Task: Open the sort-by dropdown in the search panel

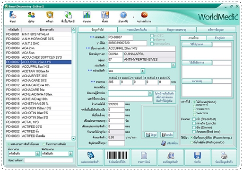Action: point(70,153)
